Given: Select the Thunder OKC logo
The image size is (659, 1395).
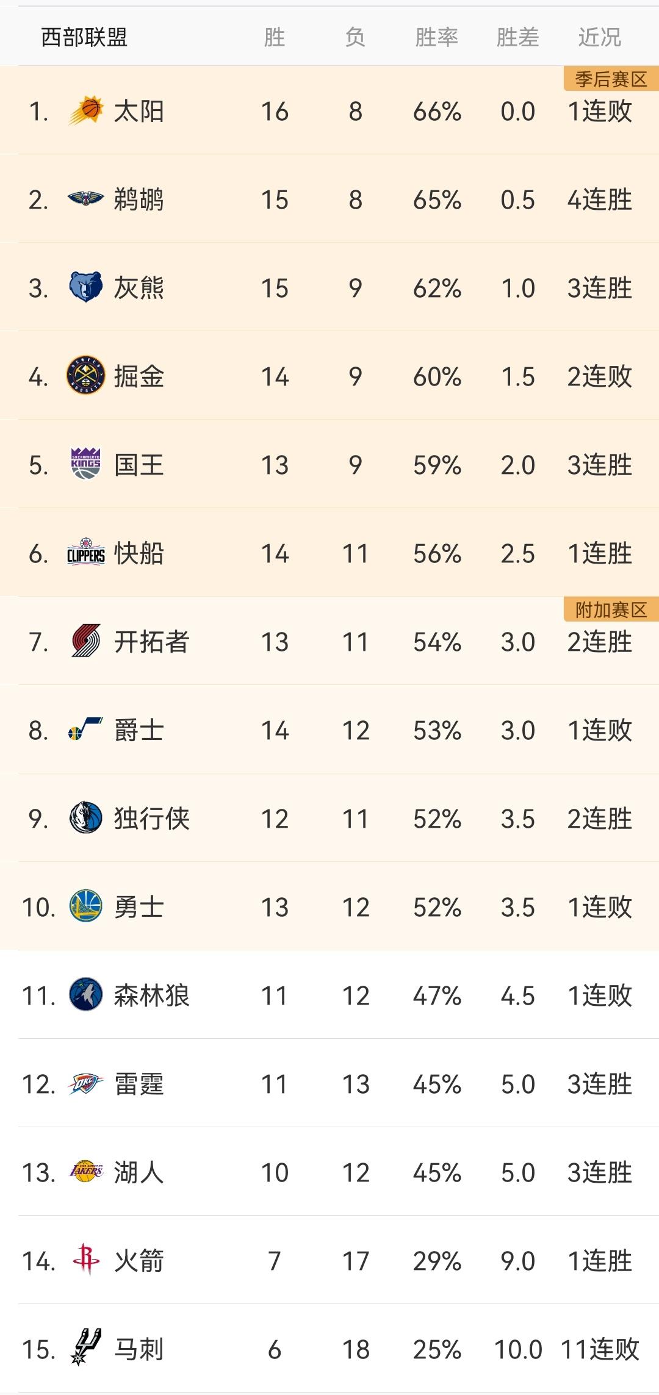Looking at the screenshot, I should tap(85, 1083).
